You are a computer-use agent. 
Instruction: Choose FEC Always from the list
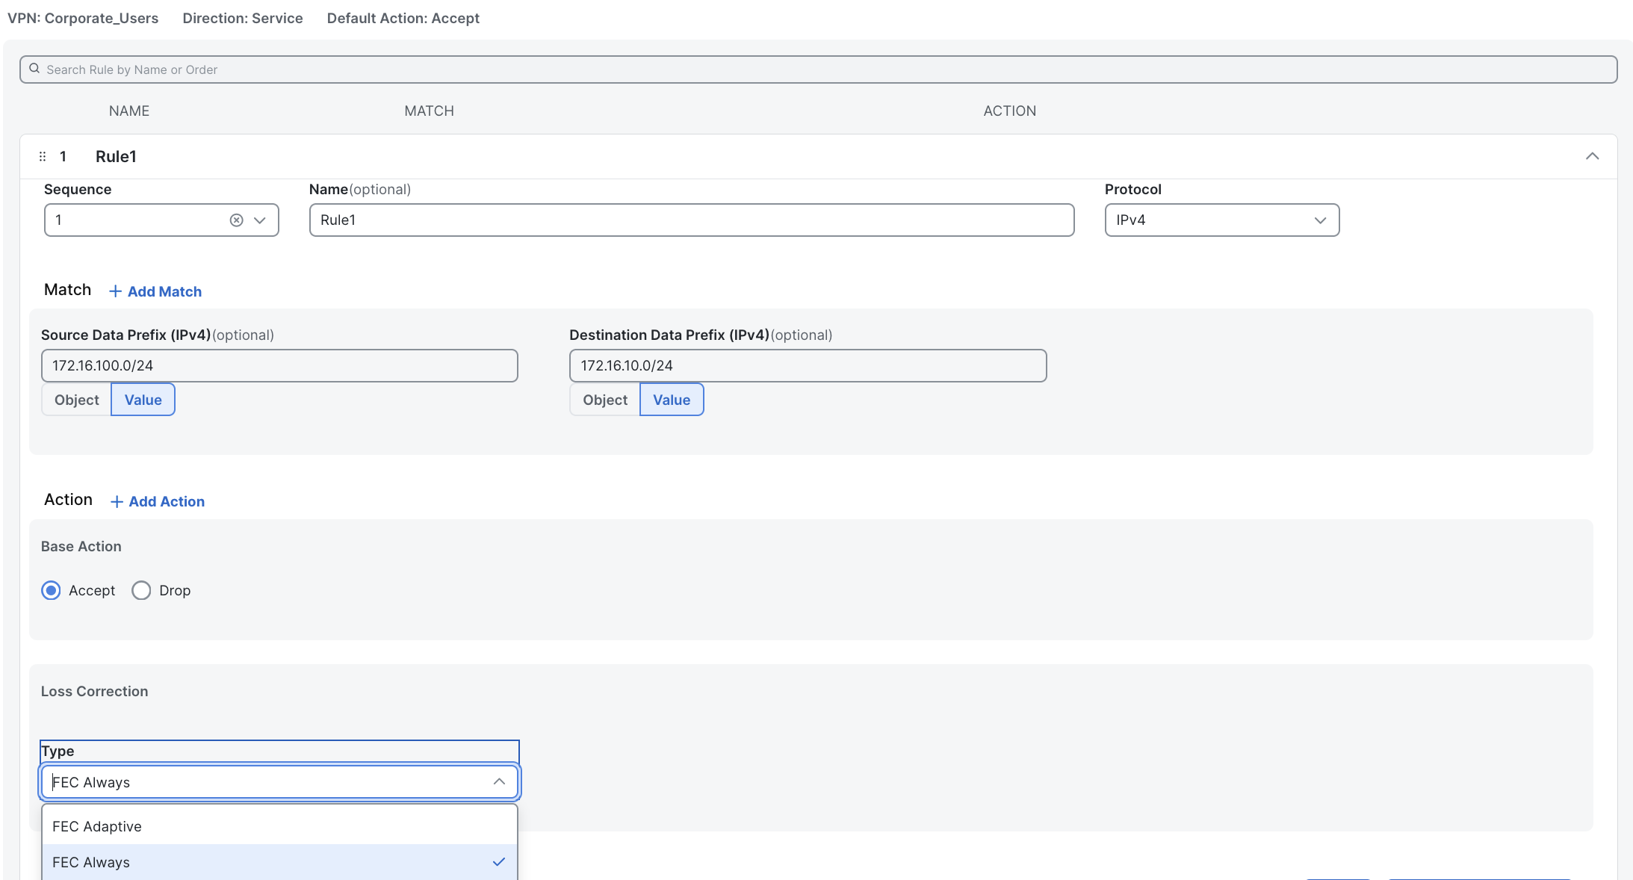(91, 862)
